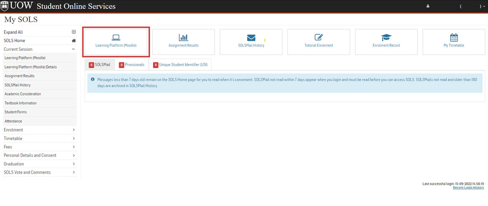The width and height of the screenshot is (488, 206).
Task: Expand the Fees sidebar section
Action: 74,147
